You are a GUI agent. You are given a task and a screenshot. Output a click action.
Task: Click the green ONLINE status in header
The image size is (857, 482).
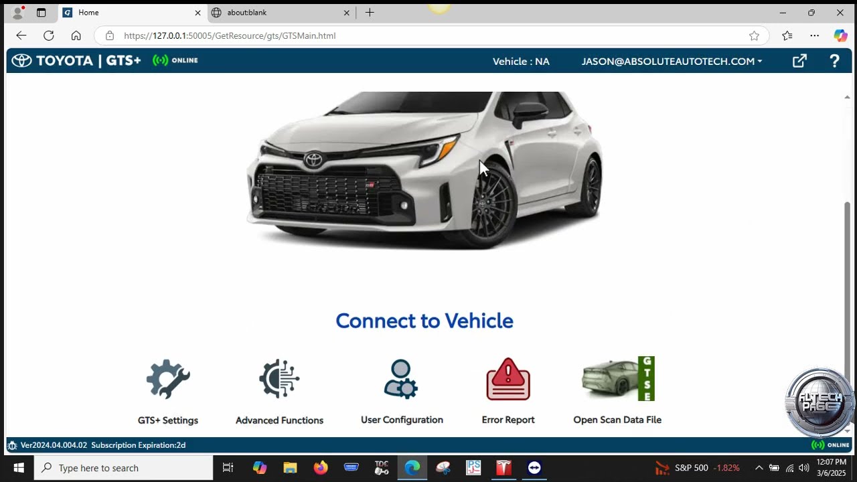pyautogui.click(x=175, y=60)
